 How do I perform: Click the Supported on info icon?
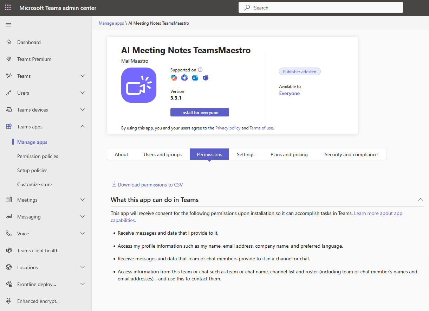pos(200,70)
